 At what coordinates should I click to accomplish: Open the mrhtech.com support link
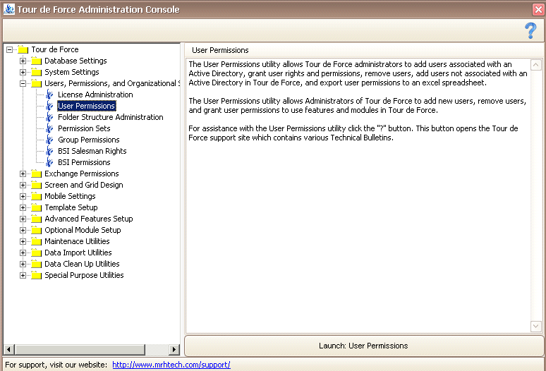click(x=171, y=365)
